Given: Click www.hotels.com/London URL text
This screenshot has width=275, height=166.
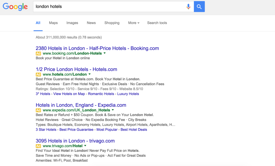Looking at the screenshot, I should point(65,74).
